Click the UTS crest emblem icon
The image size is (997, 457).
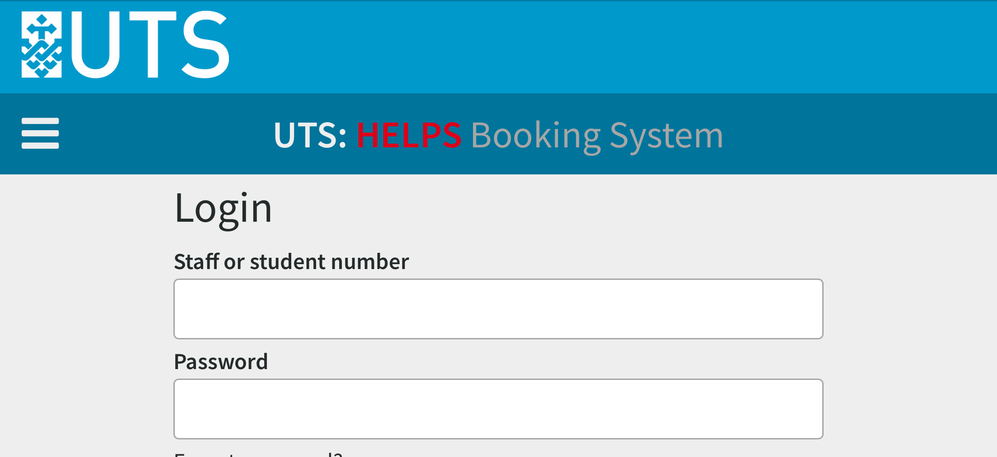coord(42,45)
